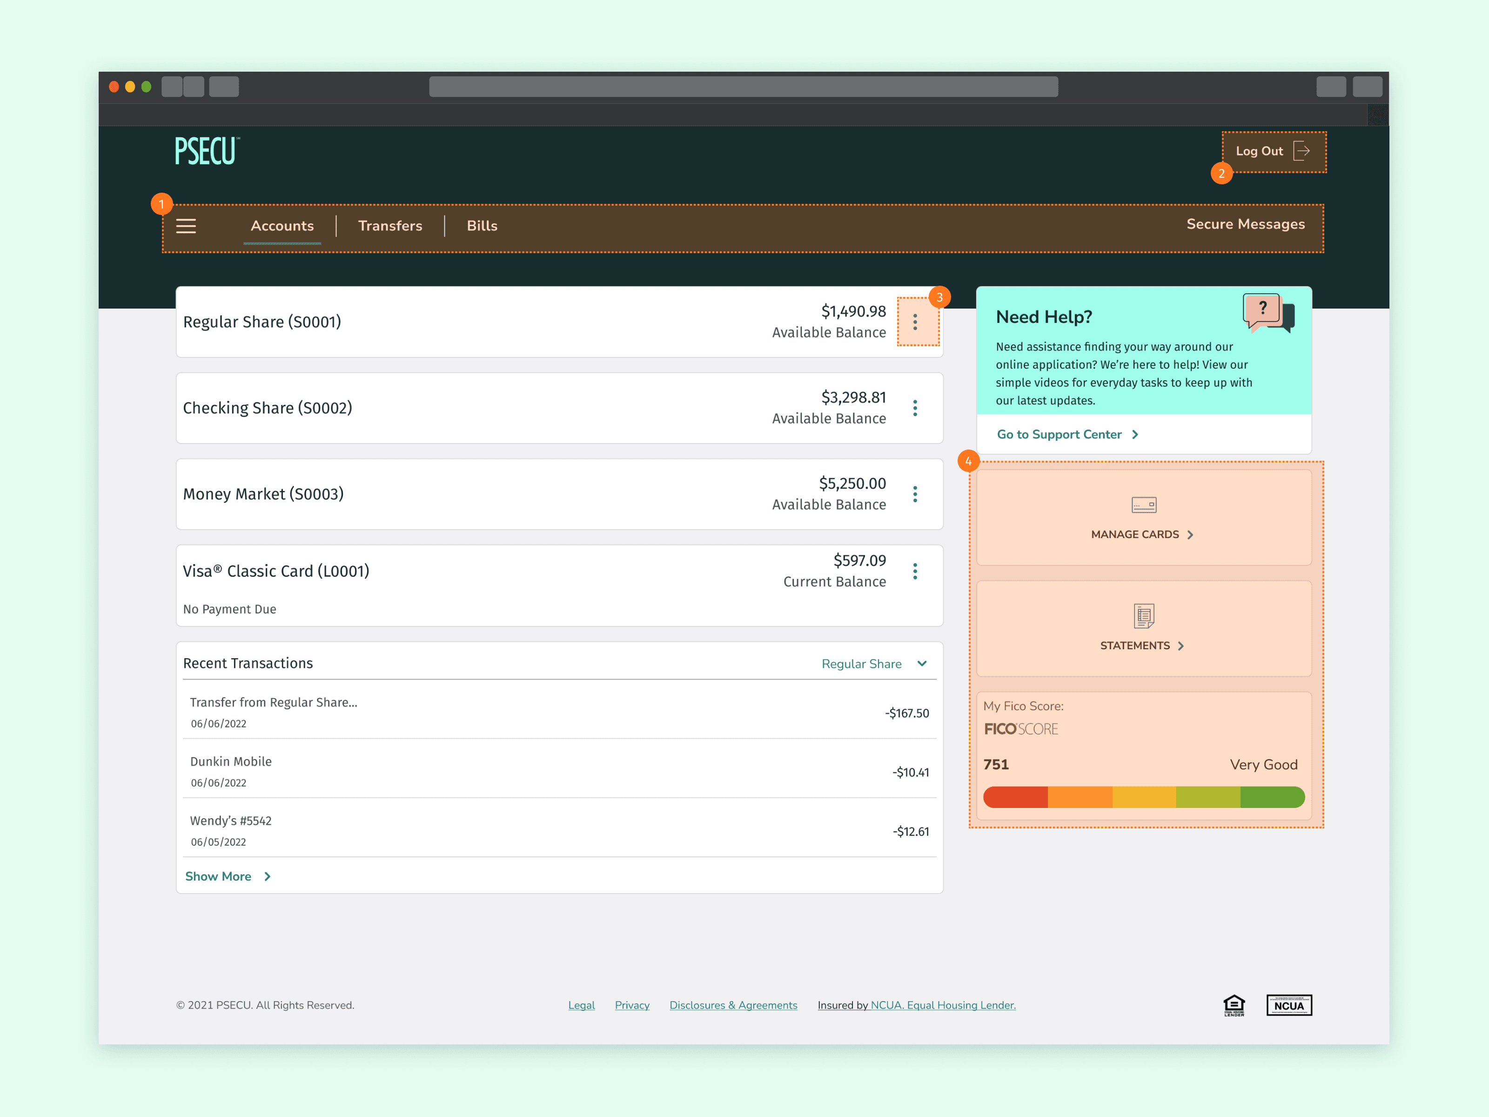Open Visa Classic Card three-dot menu
Screen dimensions: 1489x1117
tap(915, 571)
